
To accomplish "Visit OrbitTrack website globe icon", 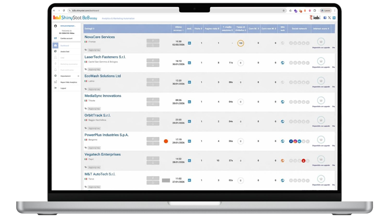I will pos(282,121).
